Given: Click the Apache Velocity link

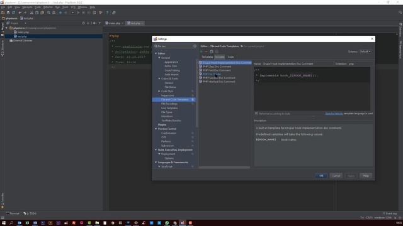Looking at the screenshot, I should pyautogui.click(x=334, y=114).
